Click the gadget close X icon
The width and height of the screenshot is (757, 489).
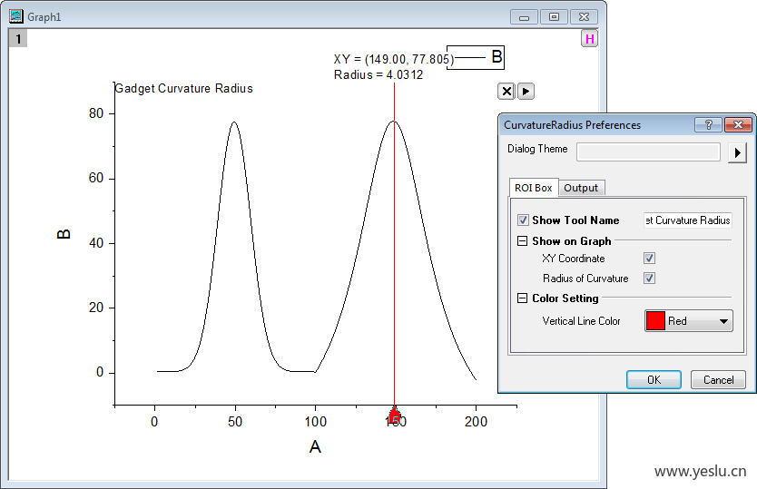coord(507,91)
